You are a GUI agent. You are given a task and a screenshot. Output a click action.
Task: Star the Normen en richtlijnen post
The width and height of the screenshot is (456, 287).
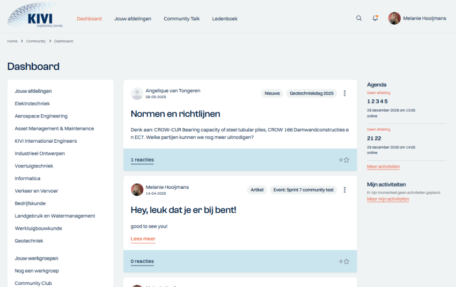click(x=347, y=160)
